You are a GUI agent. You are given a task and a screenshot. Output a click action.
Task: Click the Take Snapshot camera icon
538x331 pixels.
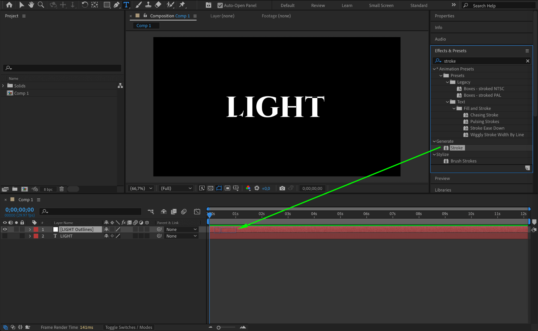[282, 188]
